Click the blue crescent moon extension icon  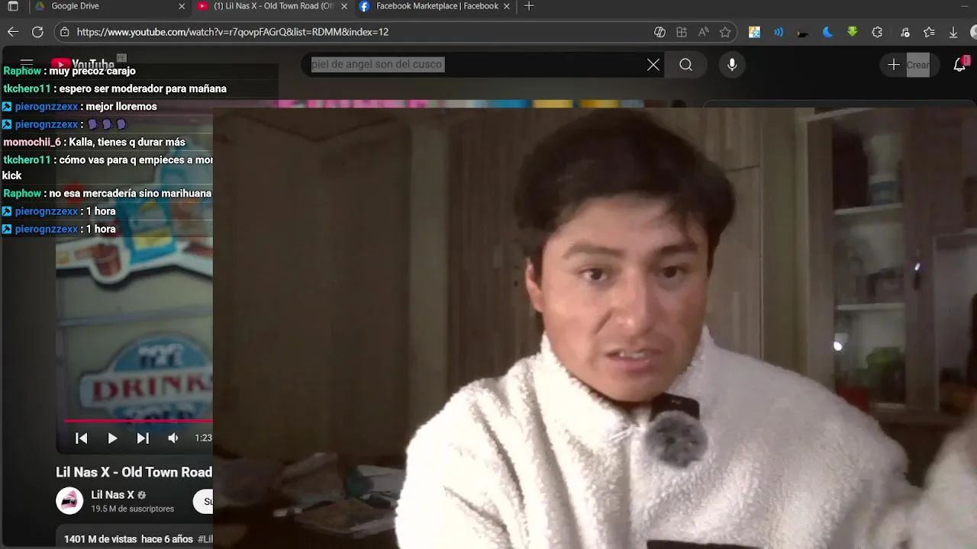tap(827, 32)
